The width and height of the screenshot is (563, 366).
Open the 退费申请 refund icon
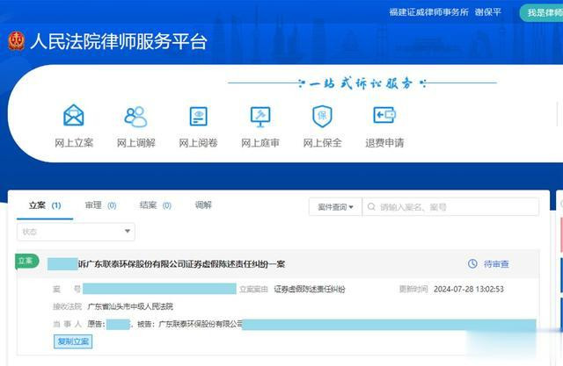384,115
